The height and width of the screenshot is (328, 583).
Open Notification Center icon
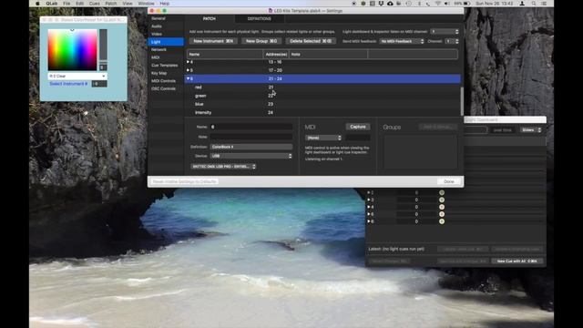(544, 4)
